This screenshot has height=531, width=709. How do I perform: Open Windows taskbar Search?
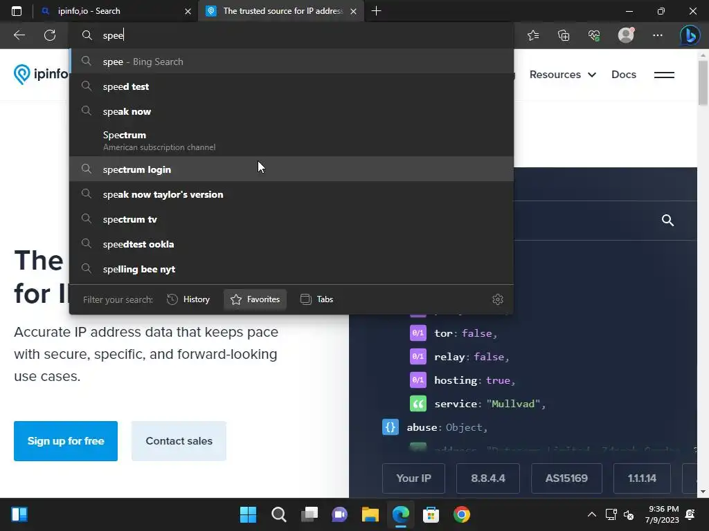pyautogui.click(x=278, y=514)
